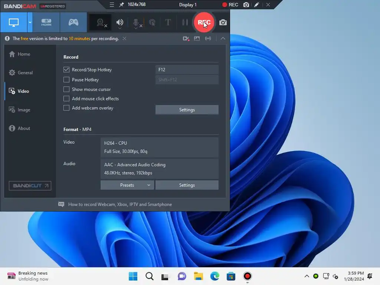Screen dimensions: 380x285
Task: Enable Show mouse cursor checkbox
Action: point(66,89)
